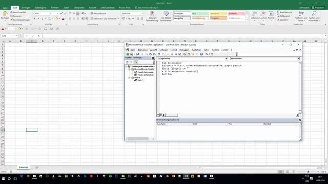Viewport: 328px width, 184px height.
Task: Click the Excel zoom slider in status bar
Action: pyautogui.click(x=308, y=172)
